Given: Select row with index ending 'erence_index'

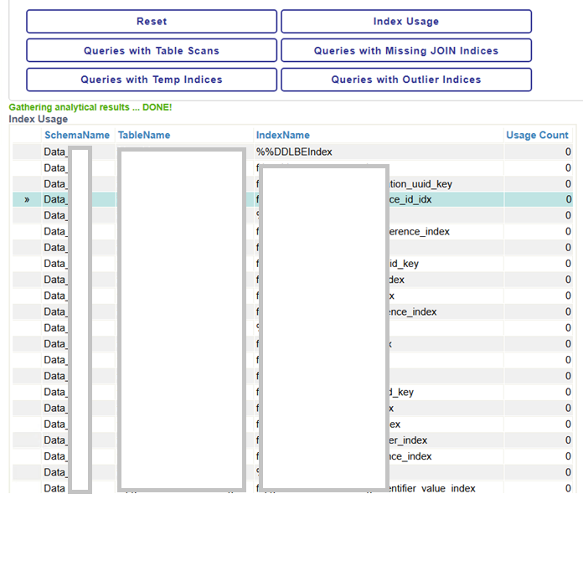Looking at the screenshot, I should click(419, 232).
